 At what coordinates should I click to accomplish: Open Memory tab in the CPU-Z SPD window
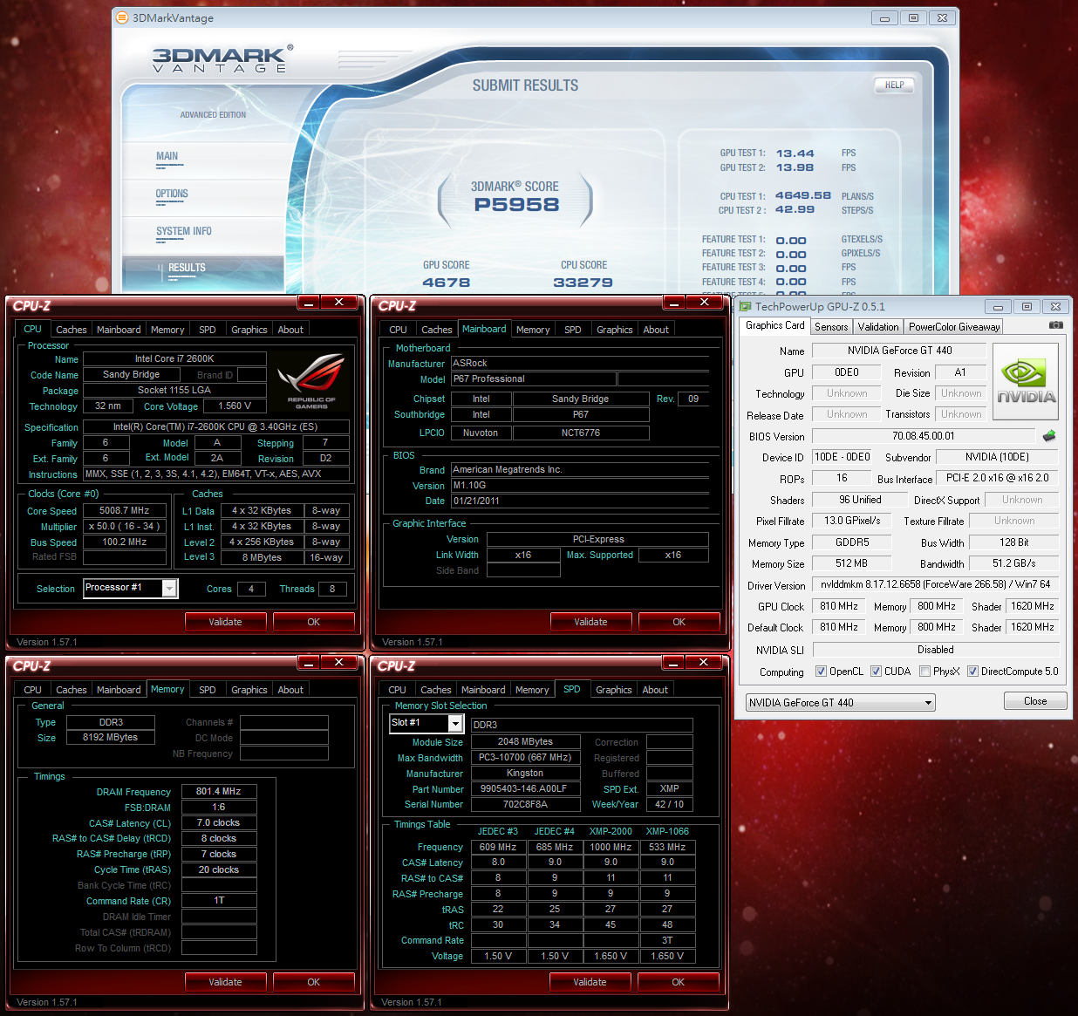(532, 690)
